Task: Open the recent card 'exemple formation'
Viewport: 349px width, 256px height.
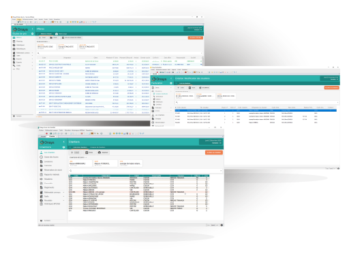Action: [x=131, y=163]
